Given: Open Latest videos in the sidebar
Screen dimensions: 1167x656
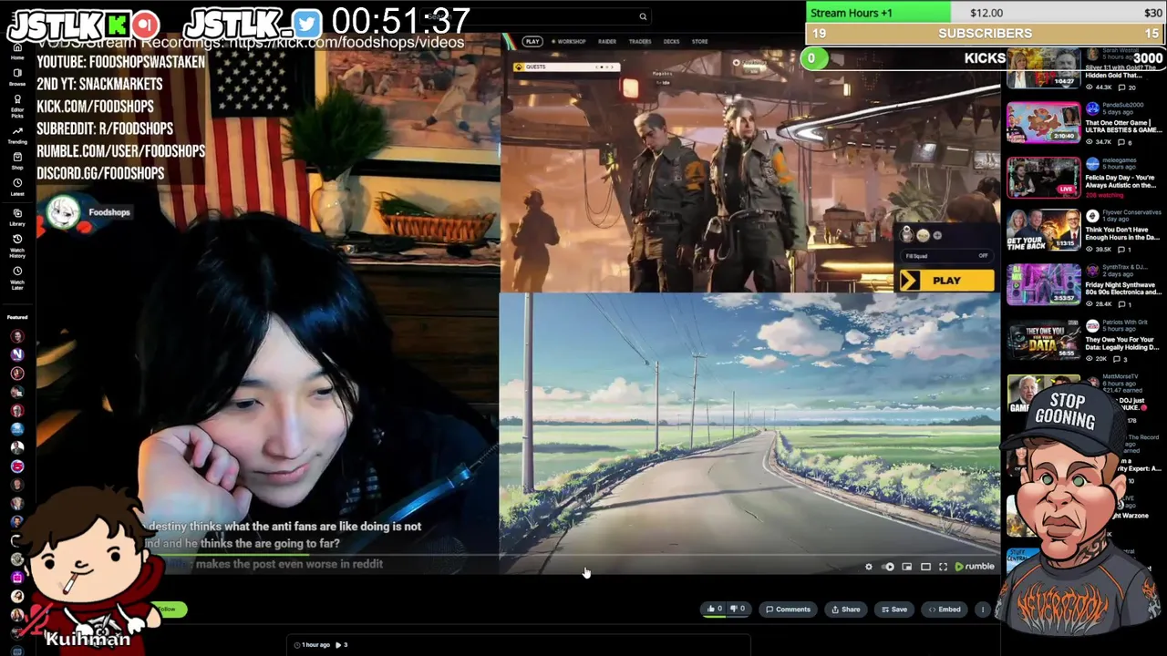Looking at the screenshot, I should [x=16, y=188].
